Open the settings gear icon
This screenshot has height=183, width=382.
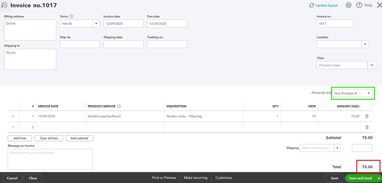pos(348,5)
